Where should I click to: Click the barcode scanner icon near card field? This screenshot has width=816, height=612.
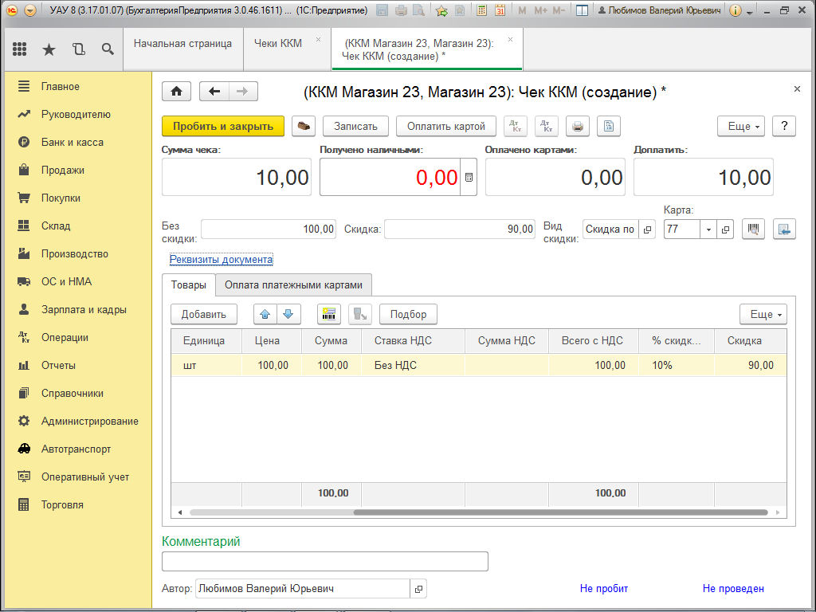pos(752,229)
